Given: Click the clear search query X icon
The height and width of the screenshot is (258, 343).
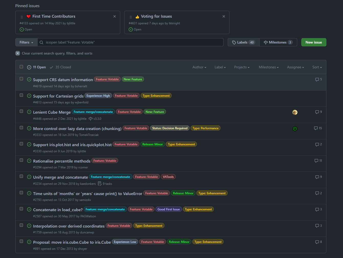Looking at the screenshot, I should [18, 53].
